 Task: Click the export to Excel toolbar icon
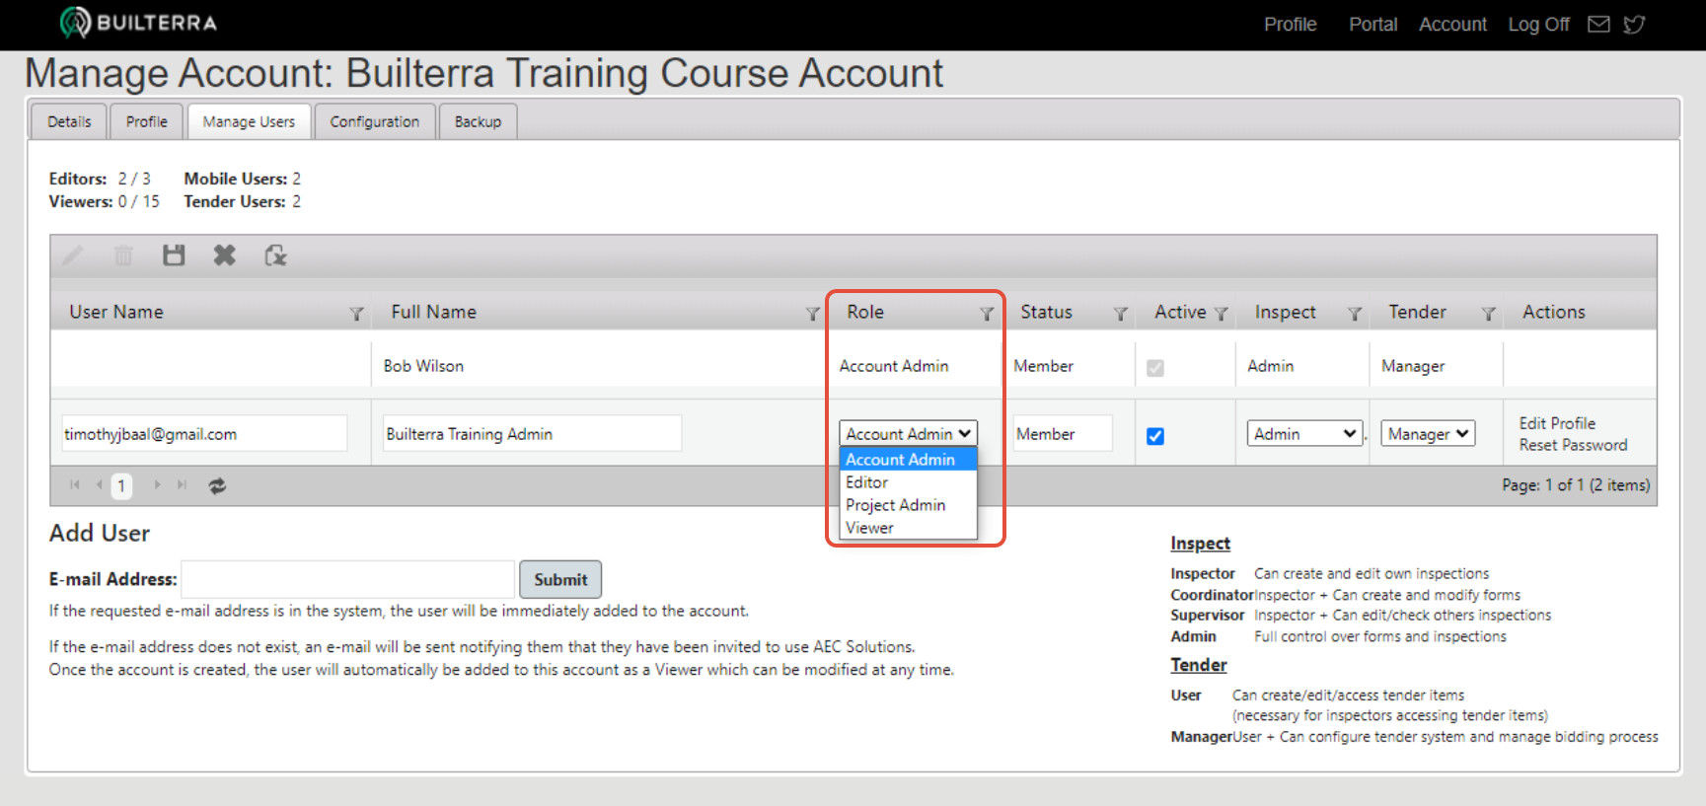click(275, 256)
